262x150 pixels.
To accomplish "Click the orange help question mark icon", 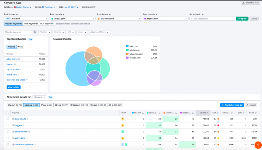I will [x=258, y=145].
